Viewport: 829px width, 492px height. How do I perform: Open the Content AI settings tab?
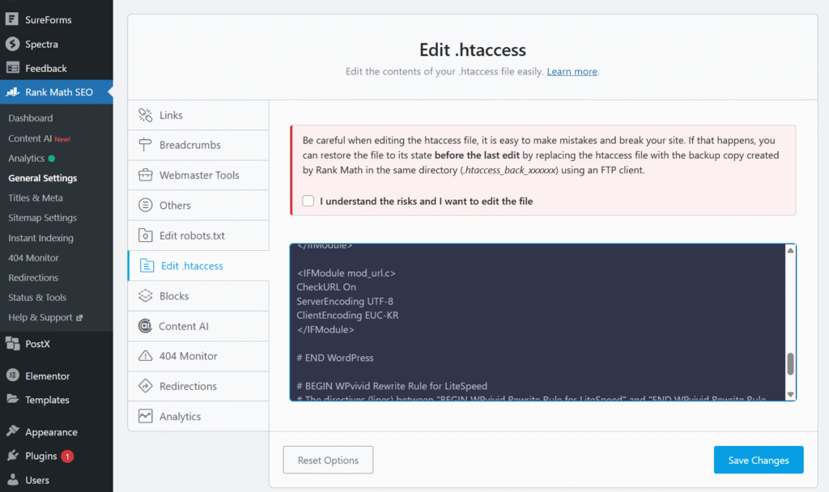(198, 325)
